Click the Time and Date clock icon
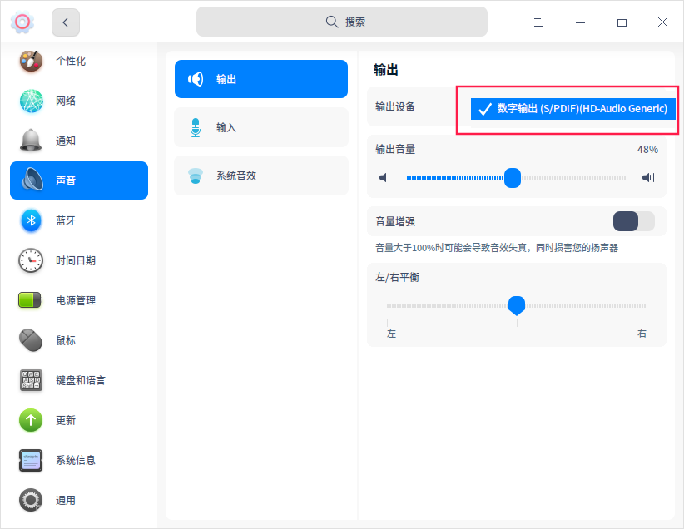This screenshot has width=684, height=529. [x=31, y=260]
